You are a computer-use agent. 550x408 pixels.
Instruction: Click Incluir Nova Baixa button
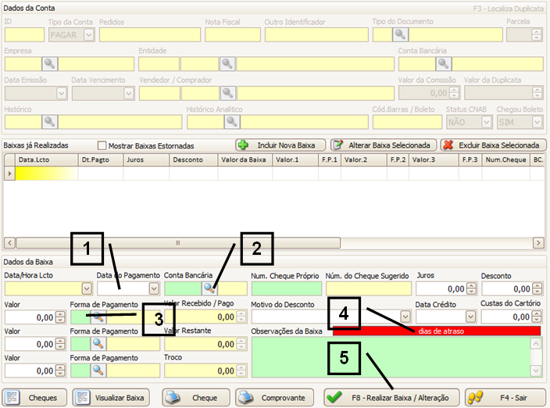pos(280,145)
